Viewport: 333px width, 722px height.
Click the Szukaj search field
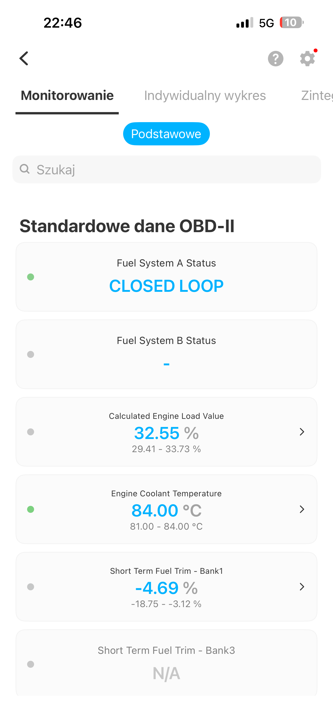click(166, 169)
